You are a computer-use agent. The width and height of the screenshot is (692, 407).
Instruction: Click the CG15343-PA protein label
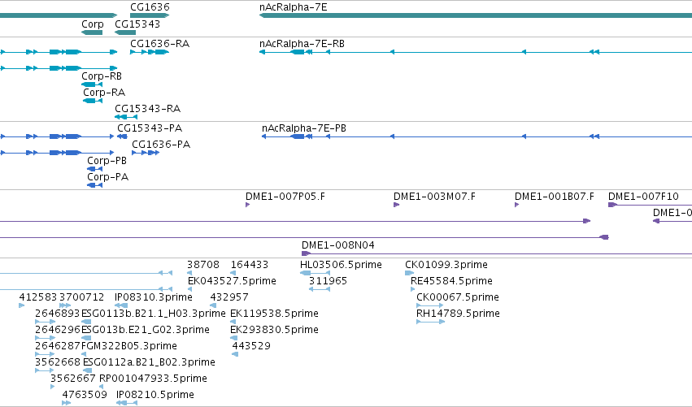point(150,128)
